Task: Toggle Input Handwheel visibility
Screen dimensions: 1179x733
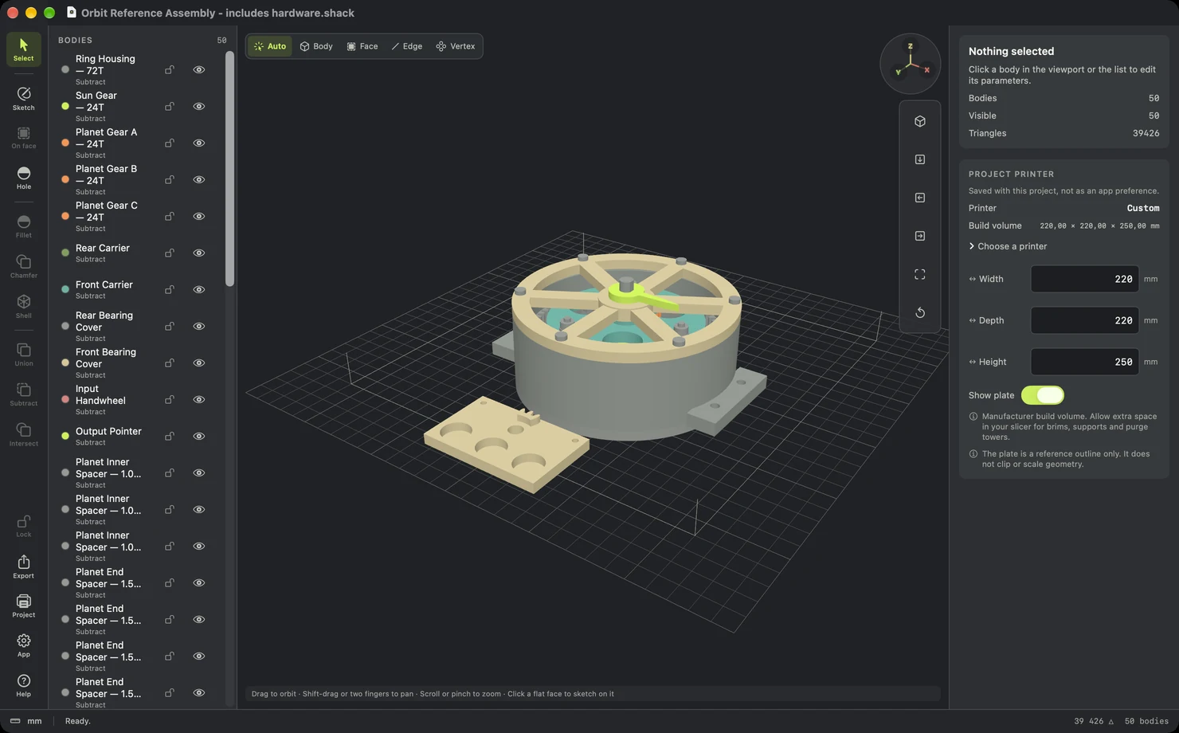Action: [199, 400]
